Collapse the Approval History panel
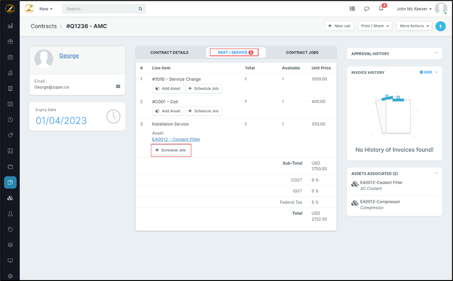453x281 pixels. pos(436,53)
